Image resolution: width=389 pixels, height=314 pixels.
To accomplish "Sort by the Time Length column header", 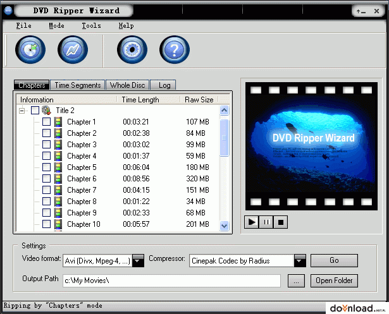I will point(149,100).
